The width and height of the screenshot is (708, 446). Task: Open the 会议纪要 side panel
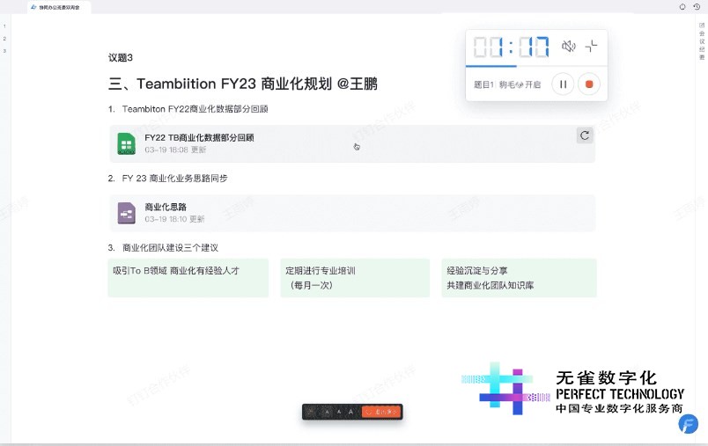702,41
